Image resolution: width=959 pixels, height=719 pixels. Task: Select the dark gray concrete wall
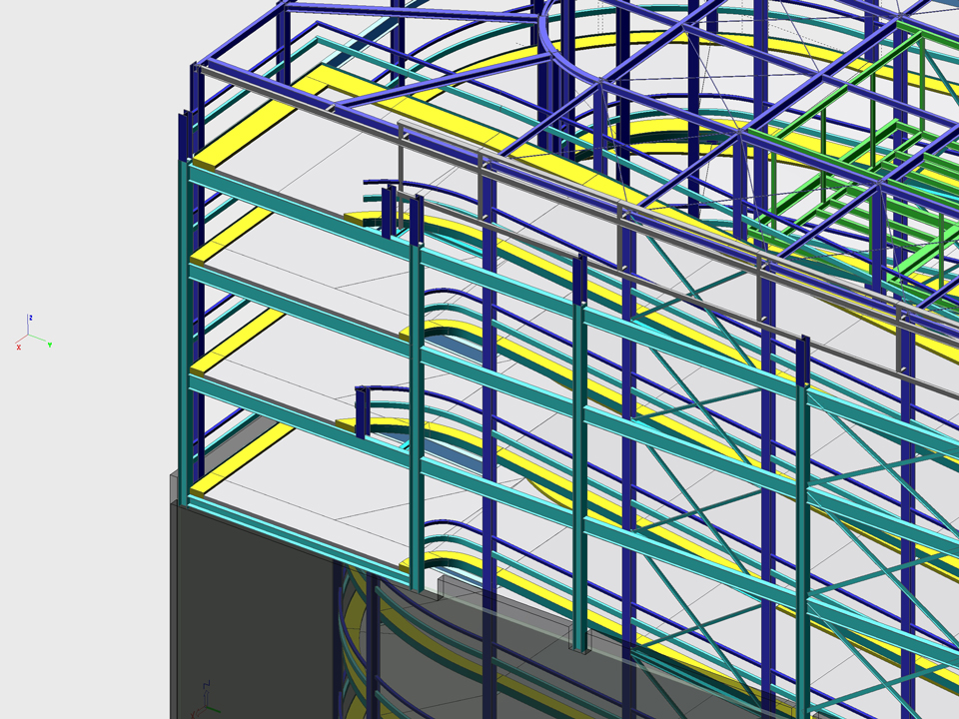(x=250, y=609)
